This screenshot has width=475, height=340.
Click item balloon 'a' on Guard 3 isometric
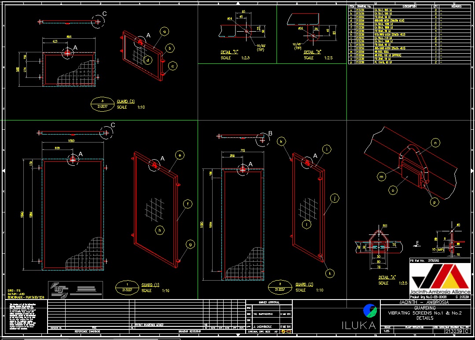pos(165,31)
